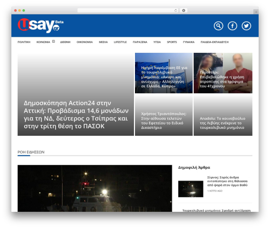Go to the ΓΥΝΑΙΚΑ section
The image size is (270, 228).
tap(188, 42)
